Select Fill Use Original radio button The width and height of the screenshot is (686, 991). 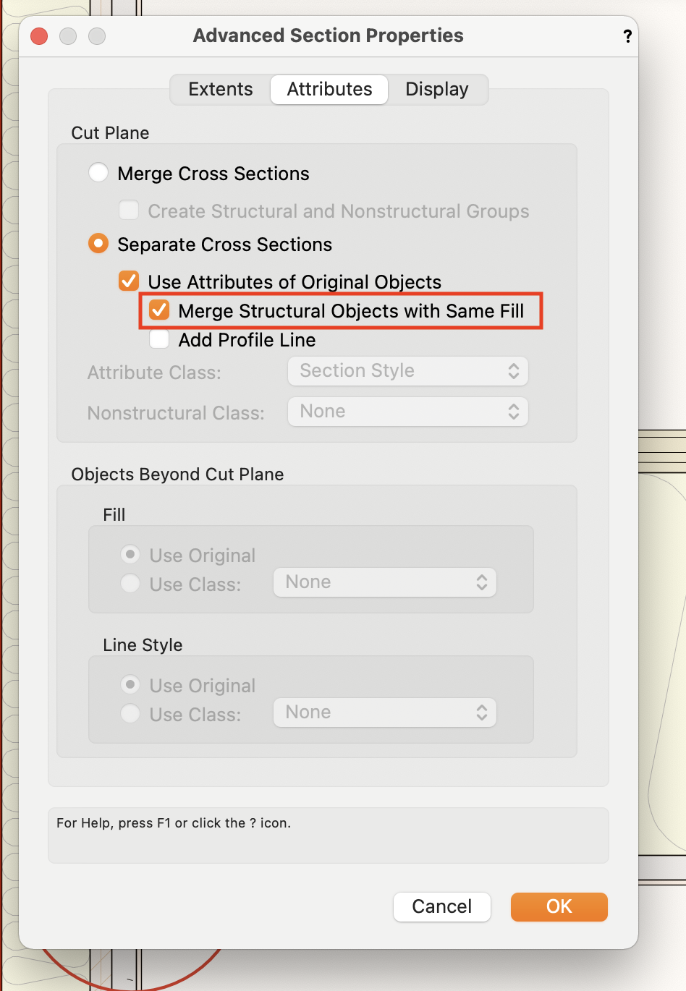[x=130, y=555]
